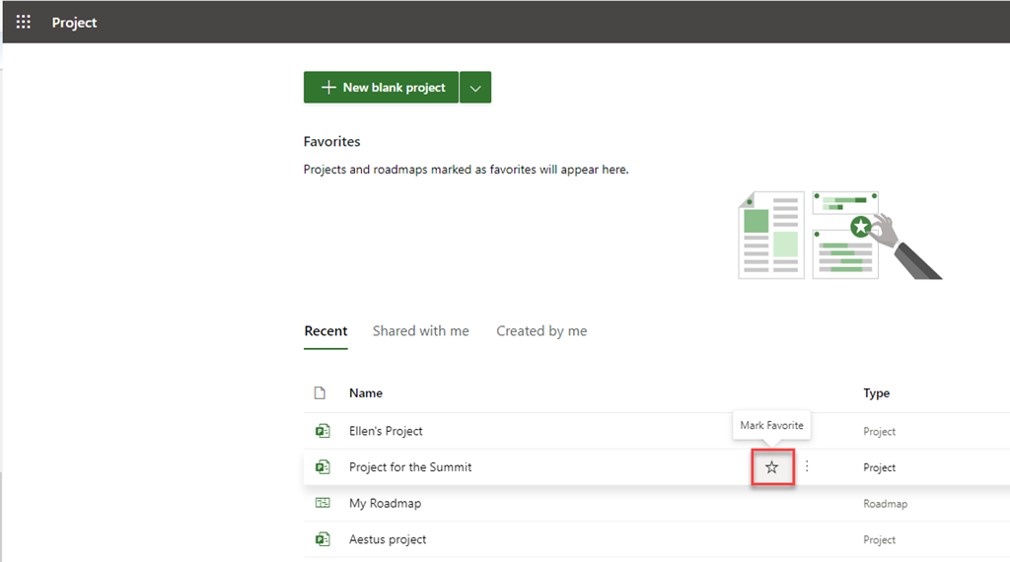Screen dimensions: 1010x562
Task: Open Ellen's Project
Action: [x=386, y=431]
